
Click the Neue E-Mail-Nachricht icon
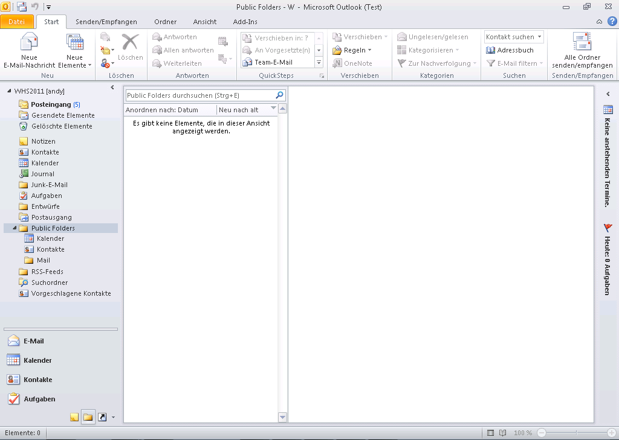pyautogui.click(x=29, y=43)
